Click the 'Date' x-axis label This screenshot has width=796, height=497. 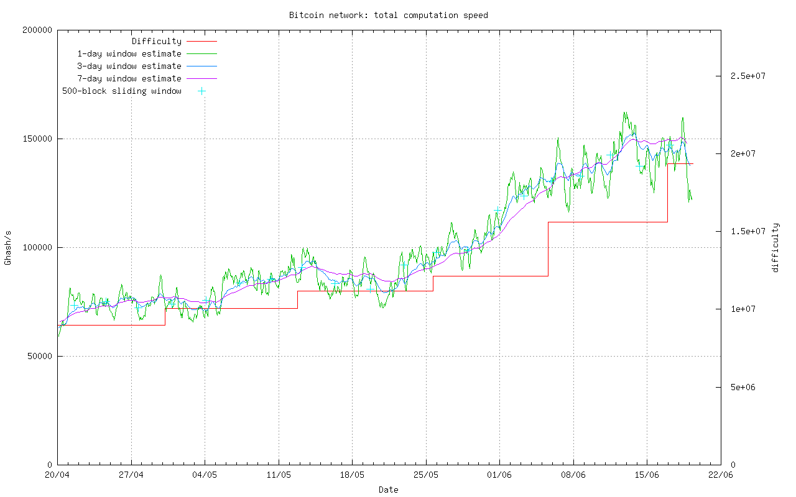[x=389, y=490]
